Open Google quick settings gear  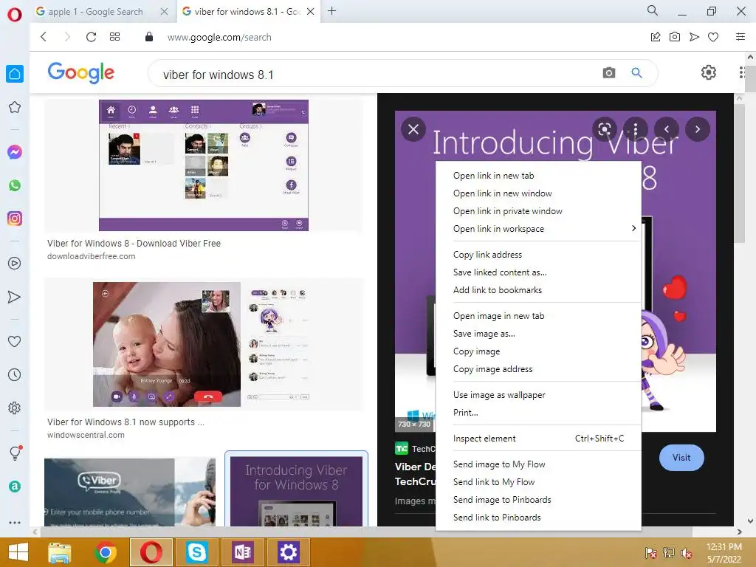click(708, 72)
